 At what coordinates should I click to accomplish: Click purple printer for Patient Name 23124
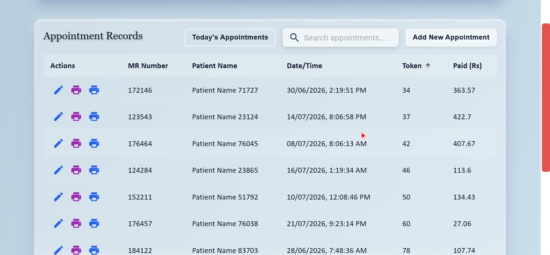[76, 117]
